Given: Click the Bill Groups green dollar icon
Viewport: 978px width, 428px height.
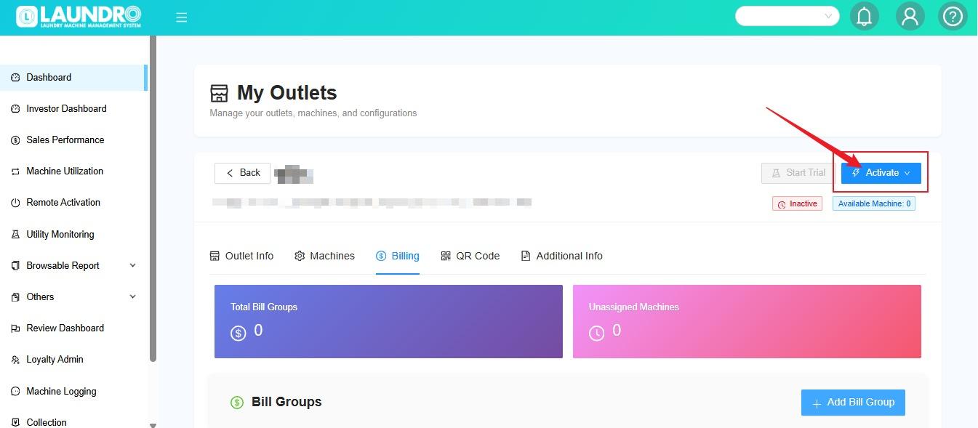Looking at the screenshot, I should (237, 403).
